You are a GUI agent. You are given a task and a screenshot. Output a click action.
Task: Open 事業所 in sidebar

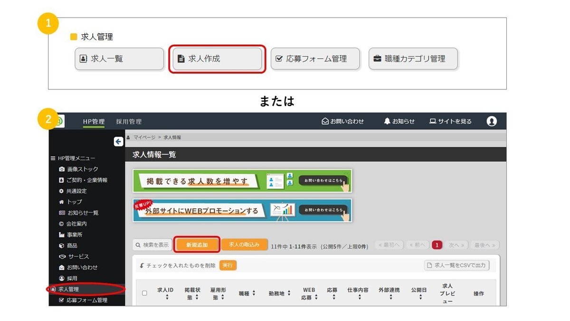(70, 234)
